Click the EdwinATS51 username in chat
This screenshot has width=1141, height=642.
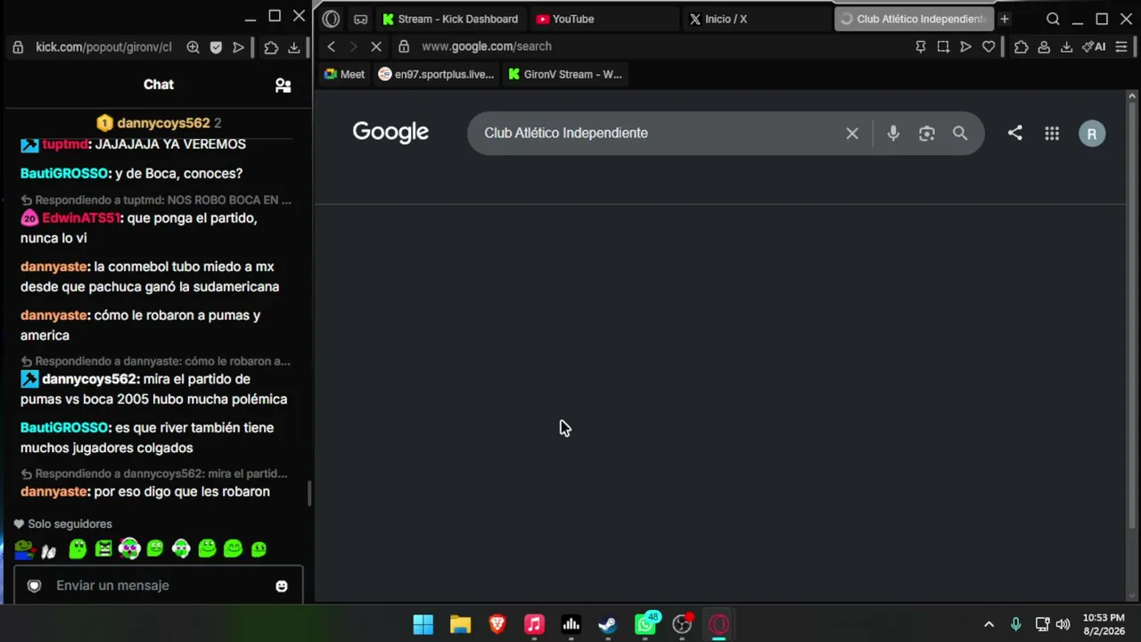pyautogui.click(x=80, y=218)
